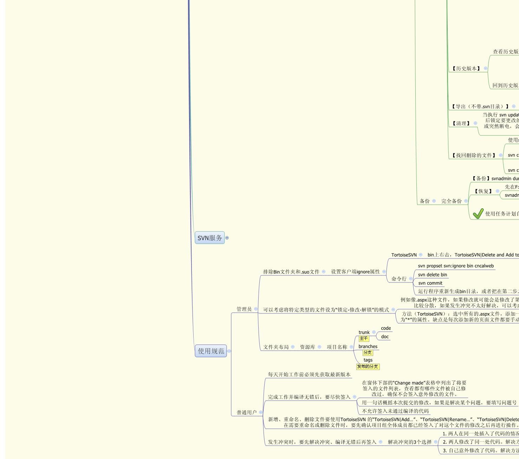Select the SVN服务 topic
Image resolution: width=519 pixels, height=459 pixels.
(x=210, y=238)
